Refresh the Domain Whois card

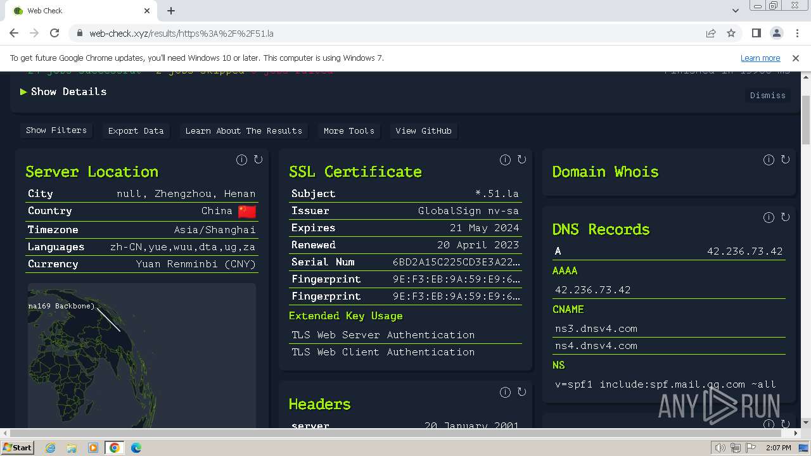point(785,160)
